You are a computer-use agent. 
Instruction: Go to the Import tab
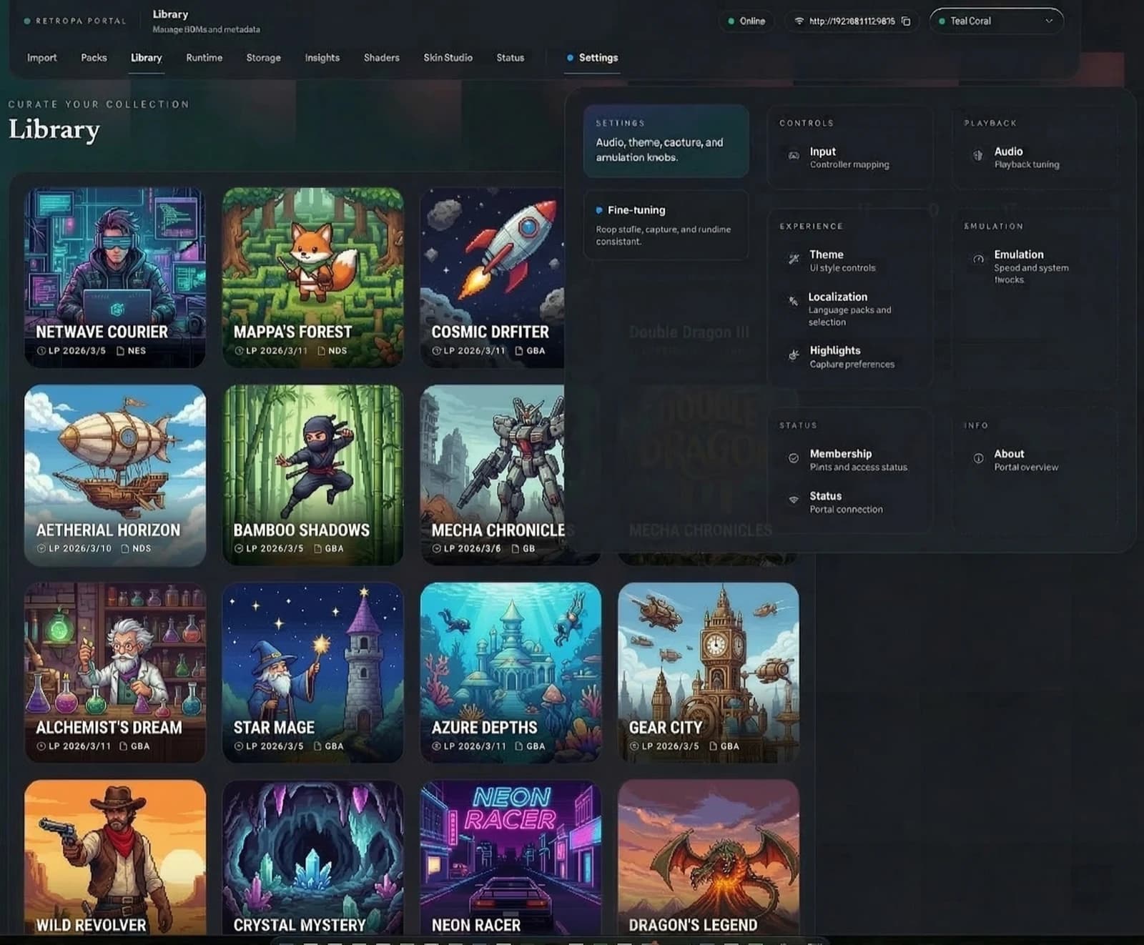click(x=41, y=58)
